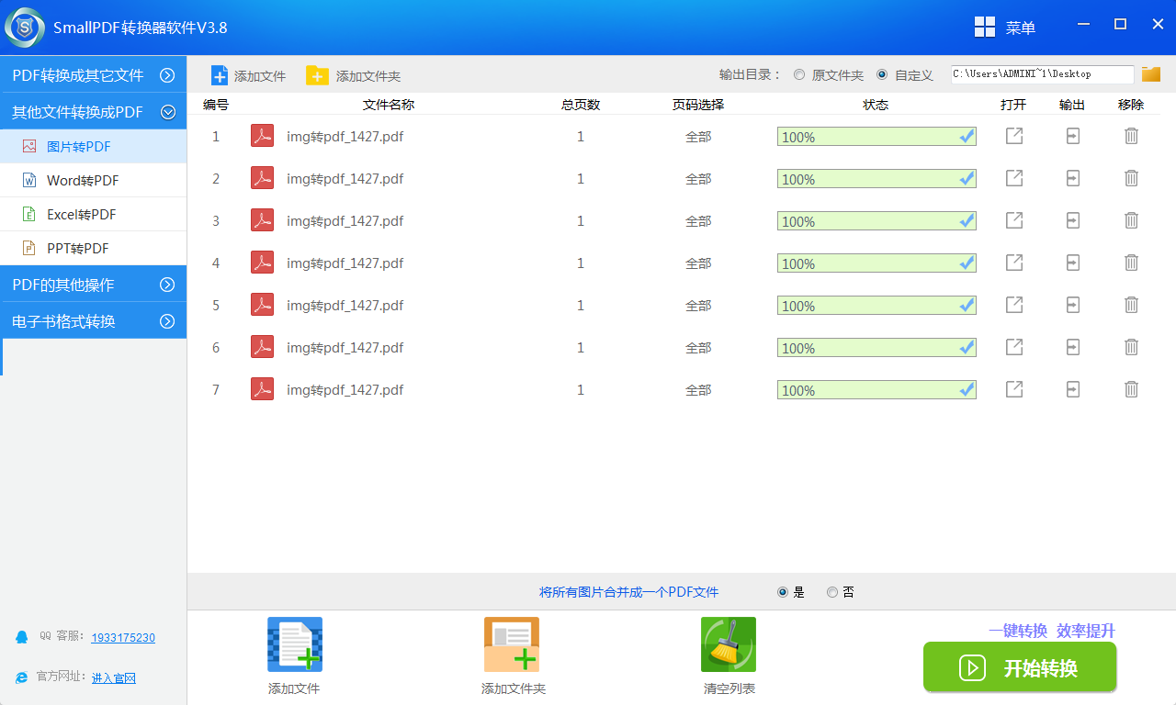This screenshot has width=1176, height=705.
Task: Click the 100% progress bar in row 1
Action: point(876,137)
